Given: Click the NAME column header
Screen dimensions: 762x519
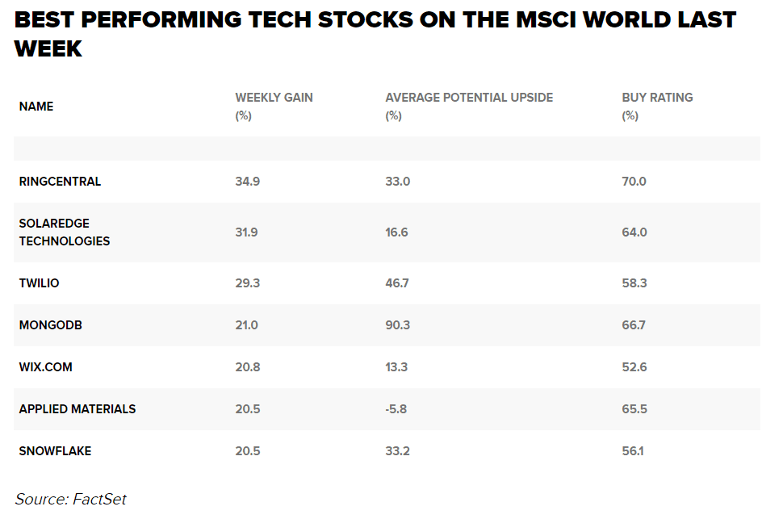Looking at the screenshot, I should 36,107.
